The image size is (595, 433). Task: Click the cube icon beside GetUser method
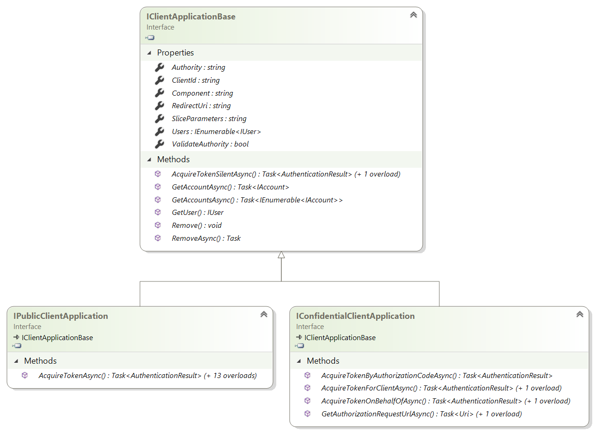click(158, 212)
